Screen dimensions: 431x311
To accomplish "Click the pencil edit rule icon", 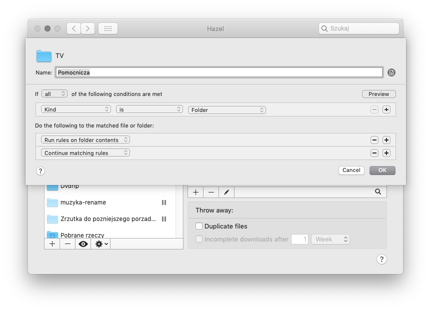I will click(226, 192).
